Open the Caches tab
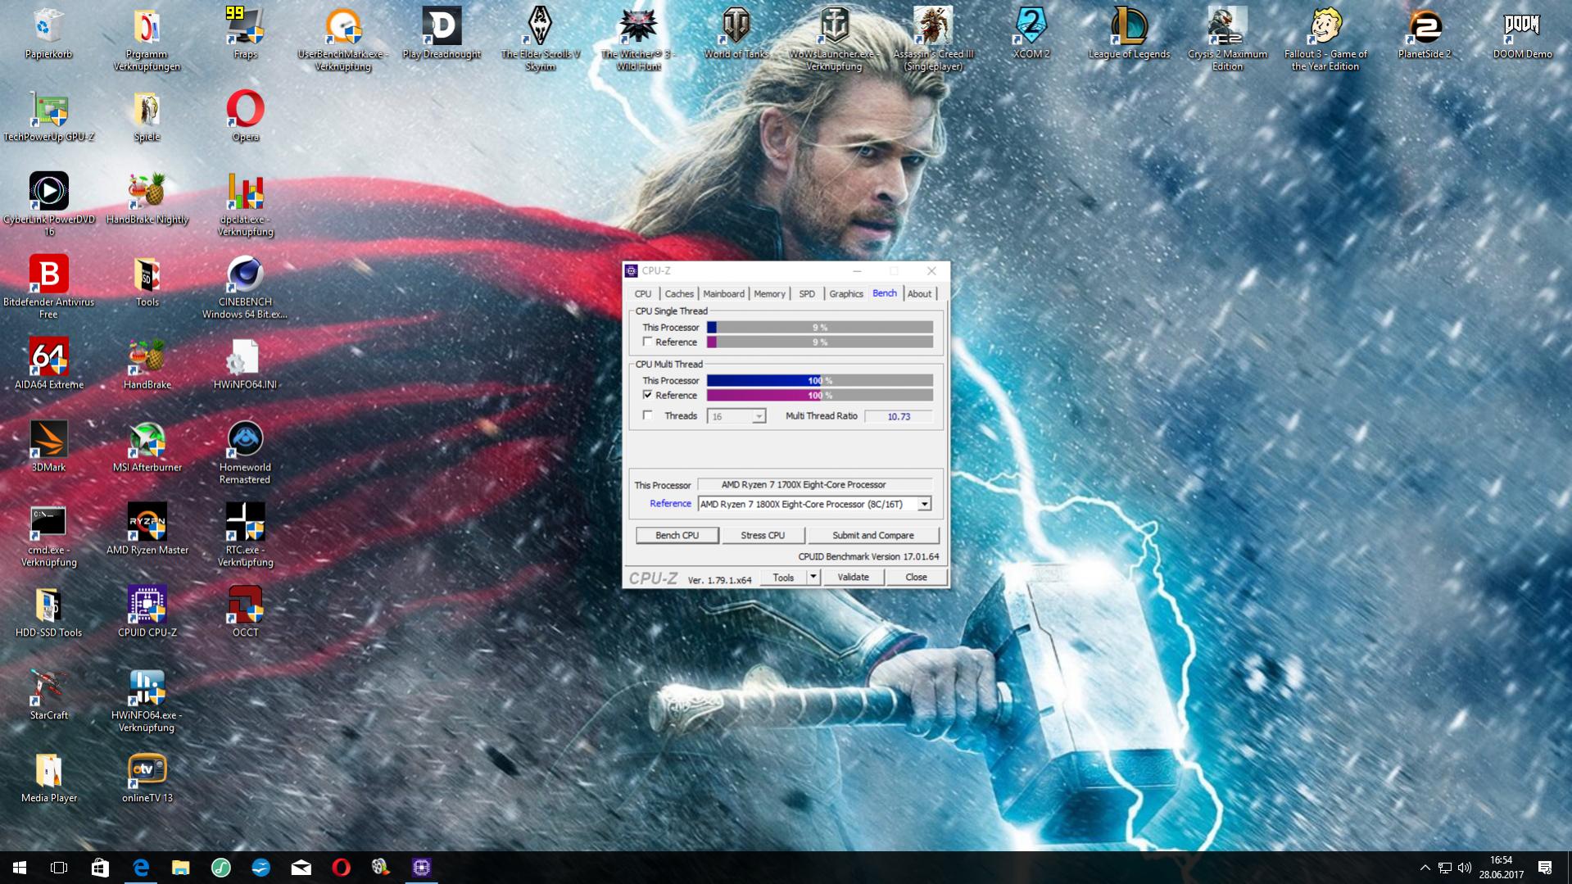The image size is (1572, 884). pos(679,294)
